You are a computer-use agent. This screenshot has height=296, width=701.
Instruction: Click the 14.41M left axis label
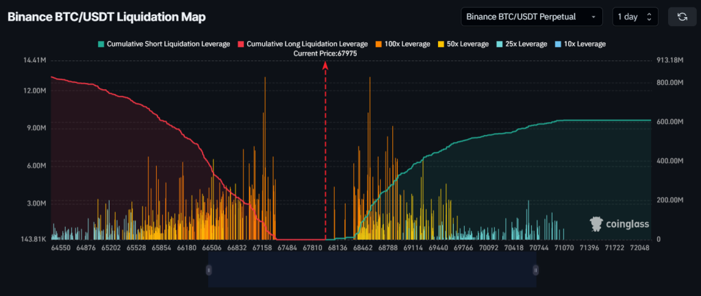pos(35,60)
